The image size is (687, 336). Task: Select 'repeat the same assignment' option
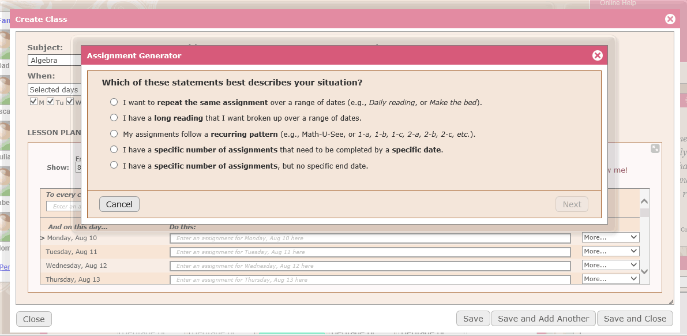[x=114, y=102]
